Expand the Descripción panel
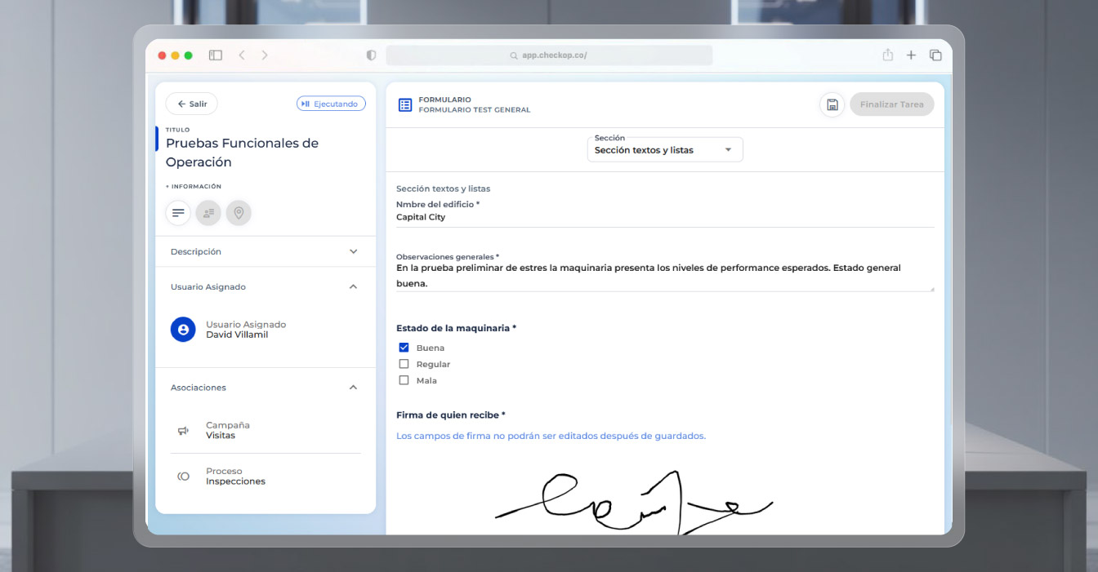The height and width of the screenshot is (572, 1098). 353,251
